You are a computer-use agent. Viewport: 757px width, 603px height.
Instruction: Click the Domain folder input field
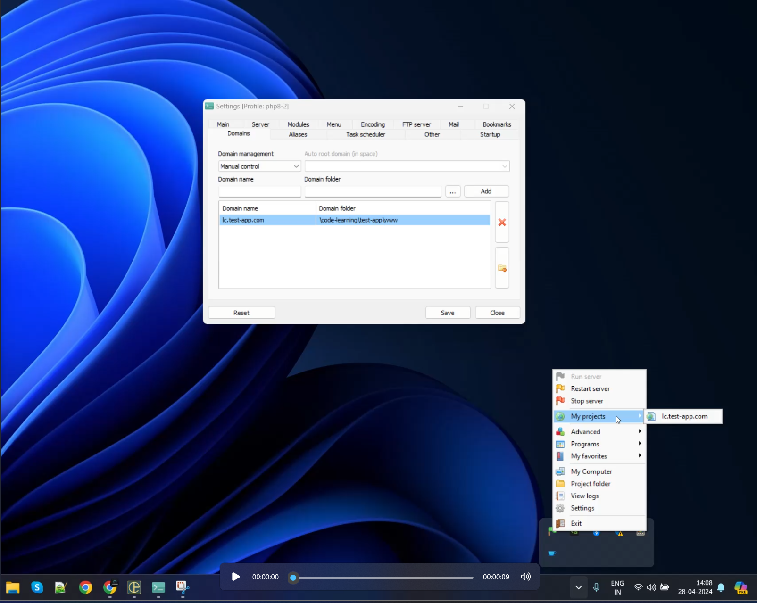pos(373,191)
